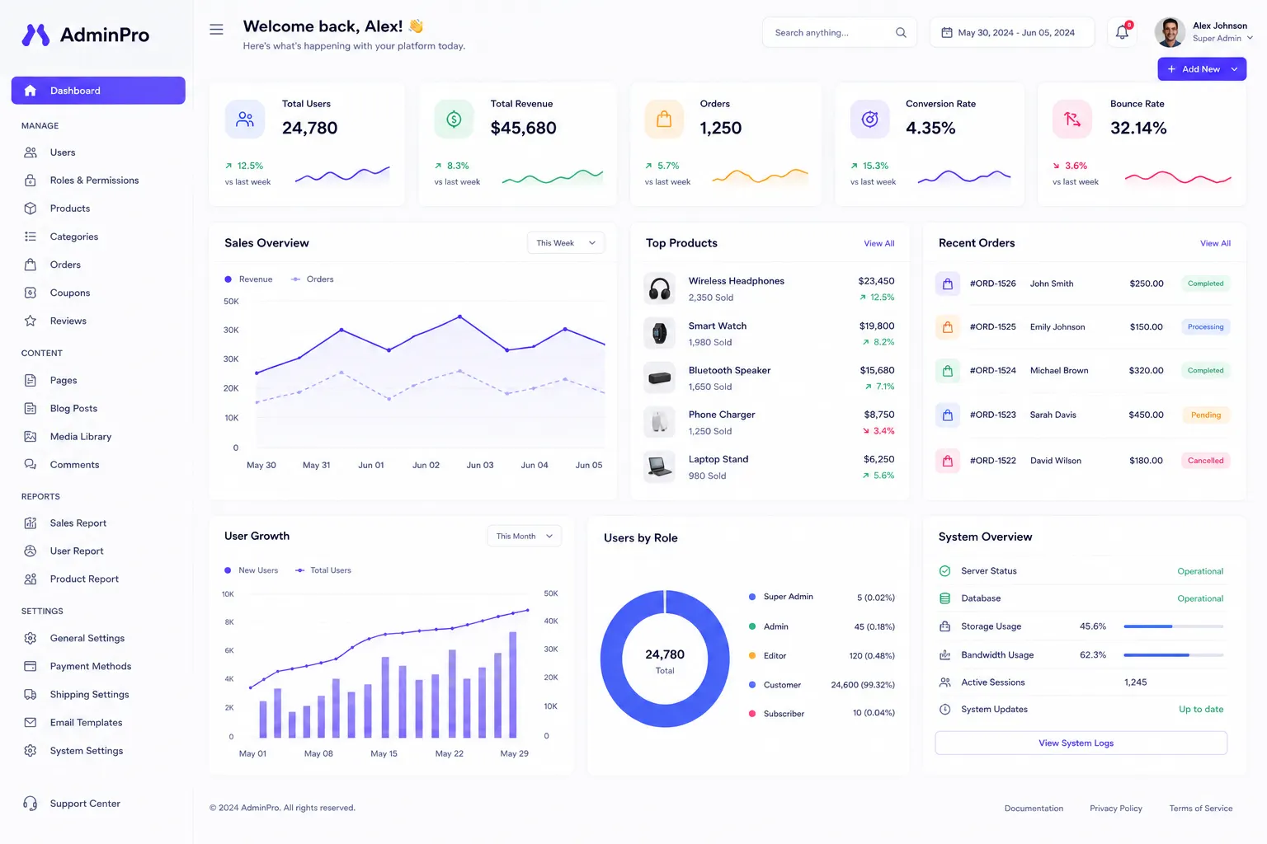This screenshot has height=844, width=1267.
Task: Click the Pending status badge for #ORD-1523
Action: (1206, 415)
